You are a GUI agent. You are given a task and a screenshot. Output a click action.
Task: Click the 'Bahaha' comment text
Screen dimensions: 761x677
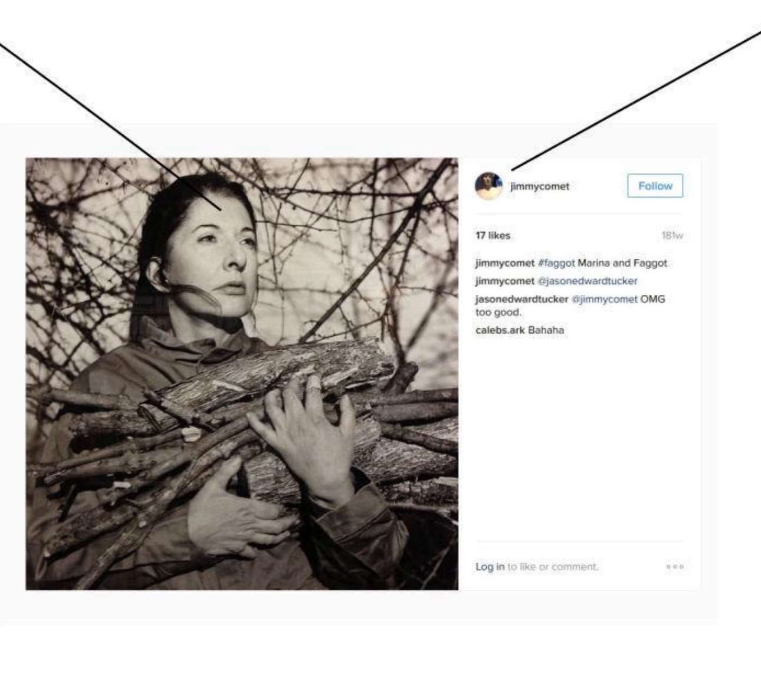tap(546, 330)
